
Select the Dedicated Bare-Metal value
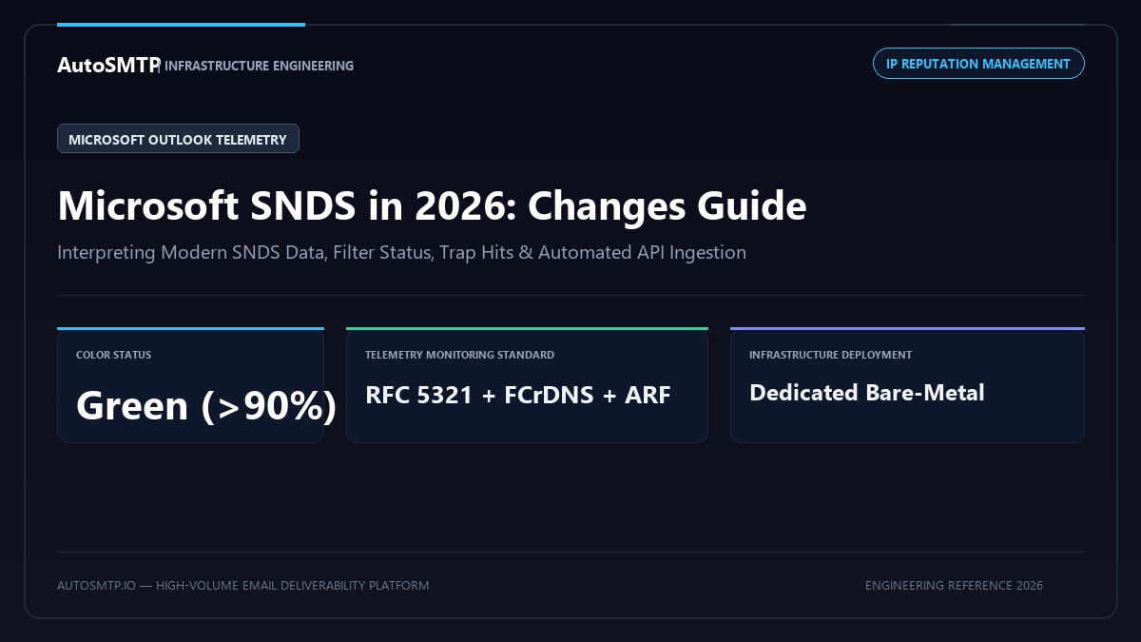[x=866, y=393]
